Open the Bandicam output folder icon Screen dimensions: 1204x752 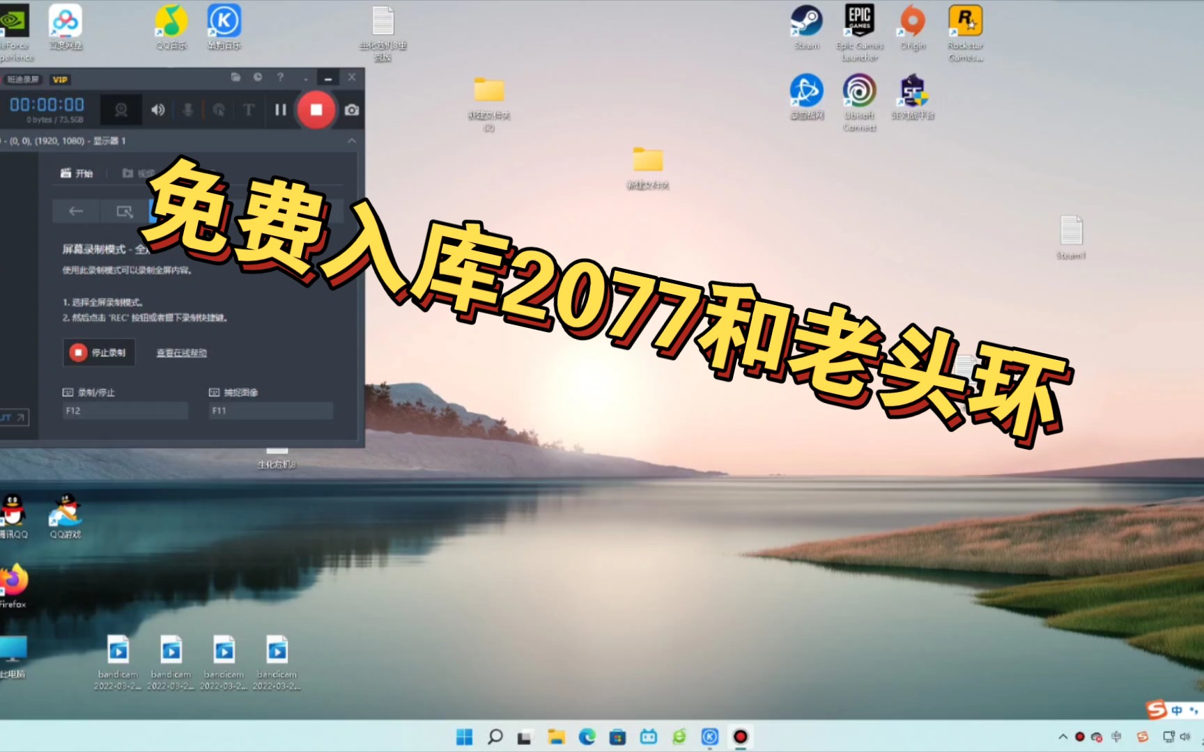click(x=236, y=77)
